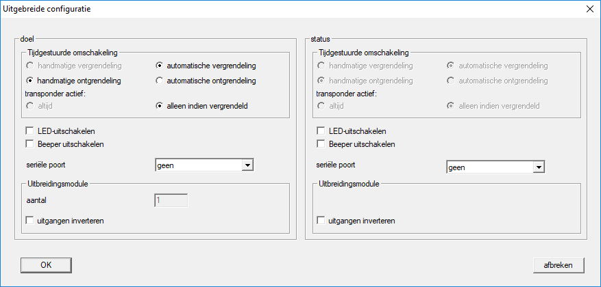Check 'uitgangen inverteren' in status panel

click(321, 221)
